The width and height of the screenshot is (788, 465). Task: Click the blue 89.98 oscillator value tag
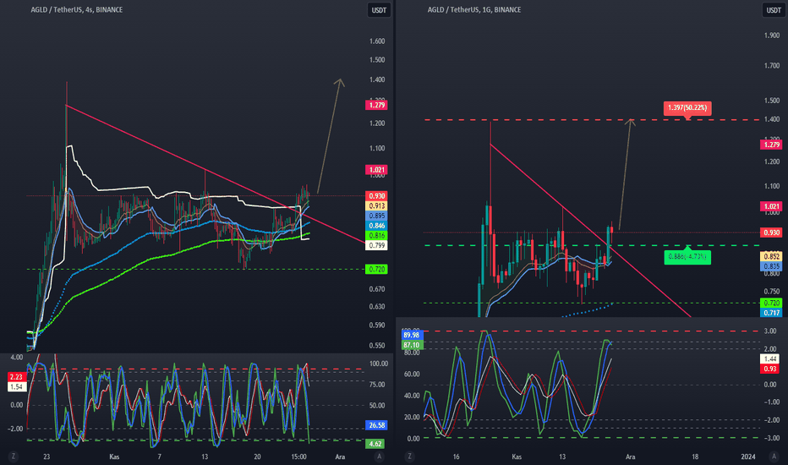click(412, 336)
